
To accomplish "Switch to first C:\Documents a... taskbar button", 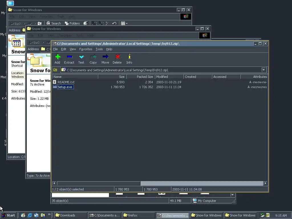I will [104, 215].
